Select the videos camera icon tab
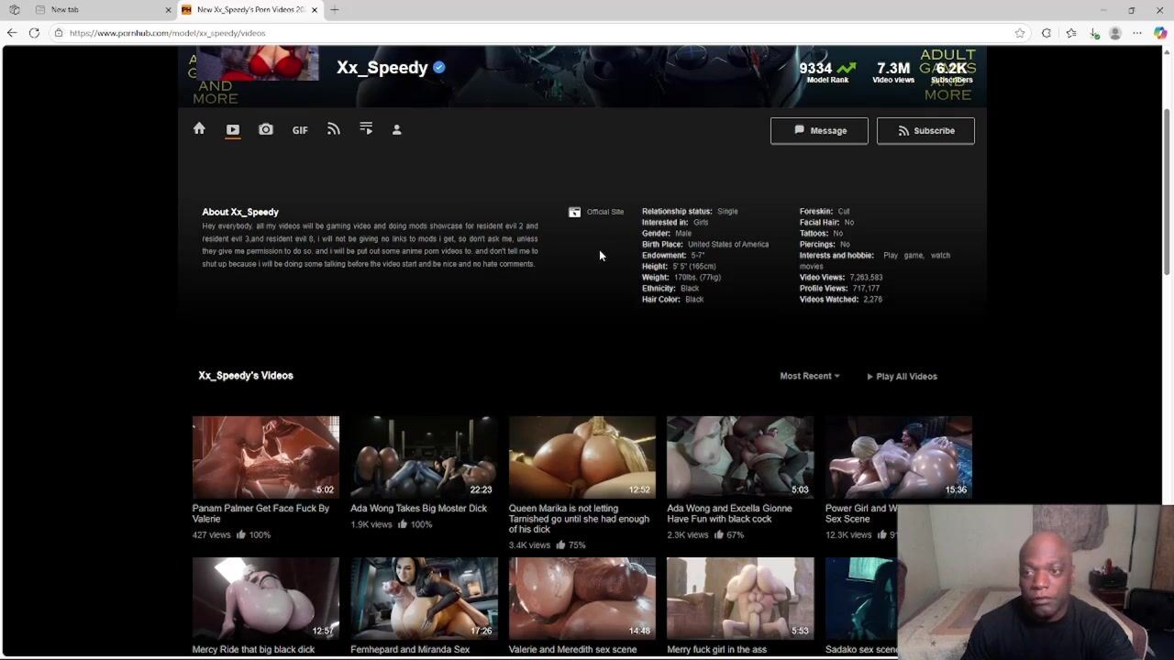 coord(233,130)
